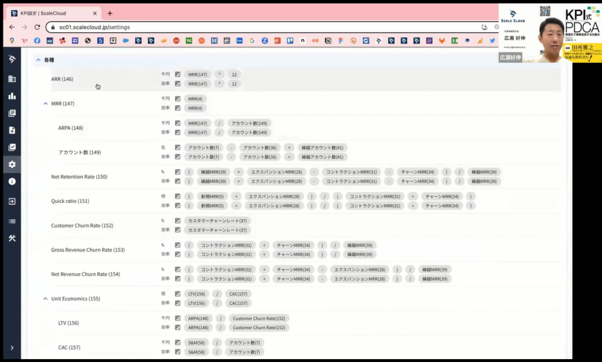Image resolution: width=602 pixels, height=362 pixels.
Task: Toggle the checkbox in Customer Churn Rate % row
Action: coord(178,221)
